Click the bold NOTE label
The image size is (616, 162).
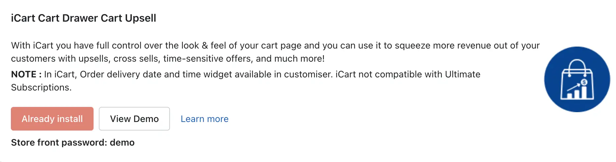(26, 74)
